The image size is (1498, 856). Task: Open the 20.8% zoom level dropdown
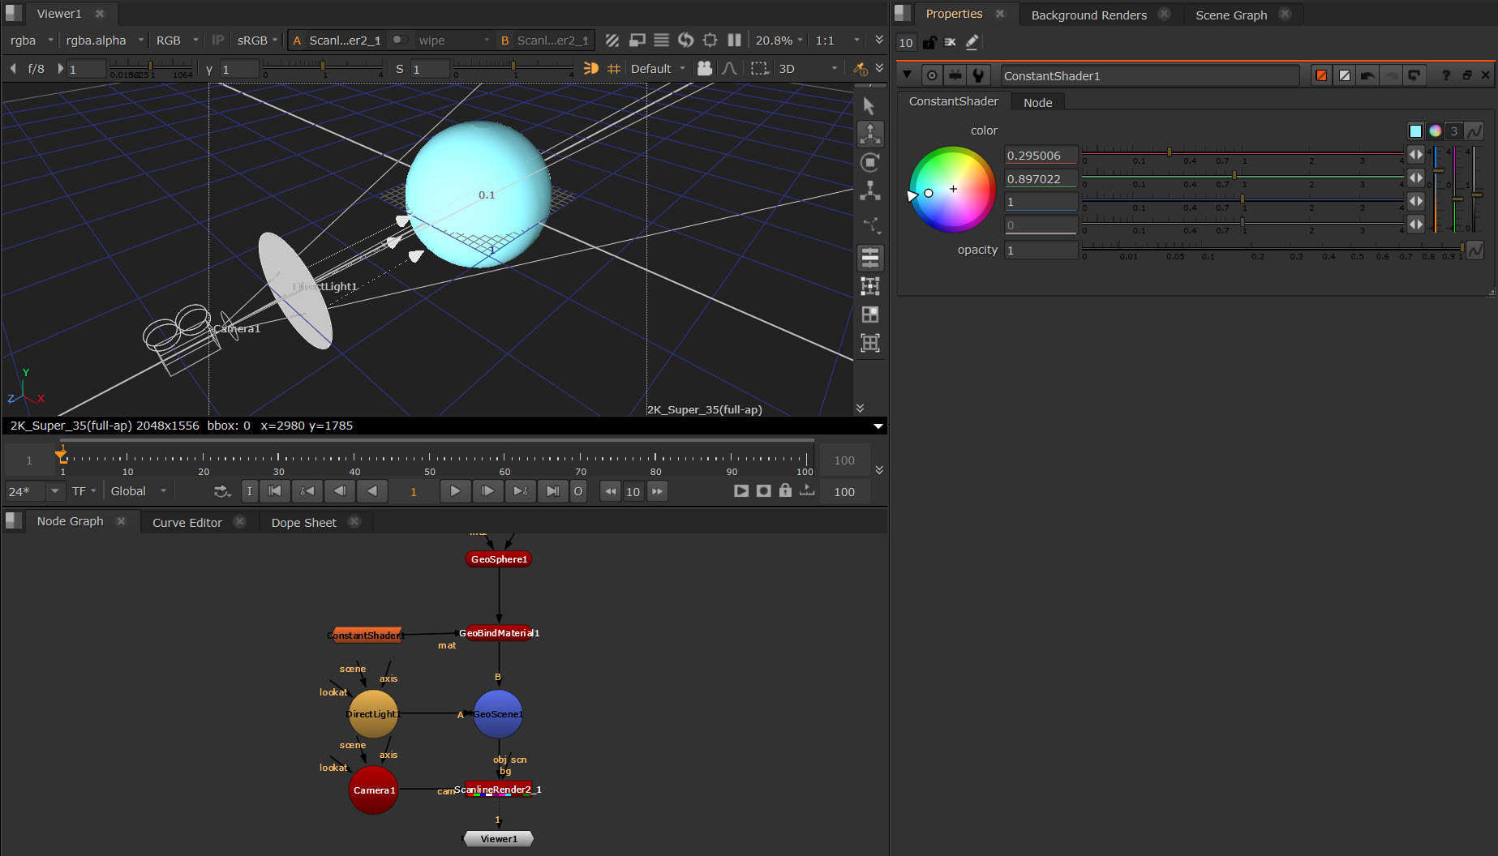pos(779,41)
